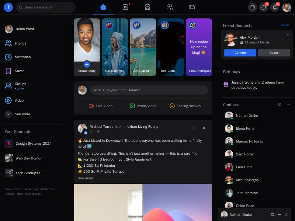Open Messenger chats

click(264, 7)
